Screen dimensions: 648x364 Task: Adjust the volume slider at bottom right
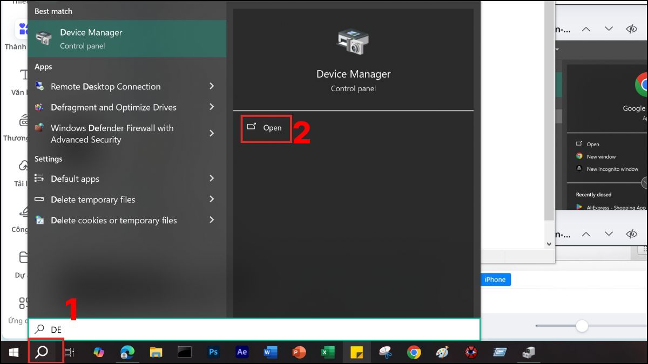click(x=582, y=326)
